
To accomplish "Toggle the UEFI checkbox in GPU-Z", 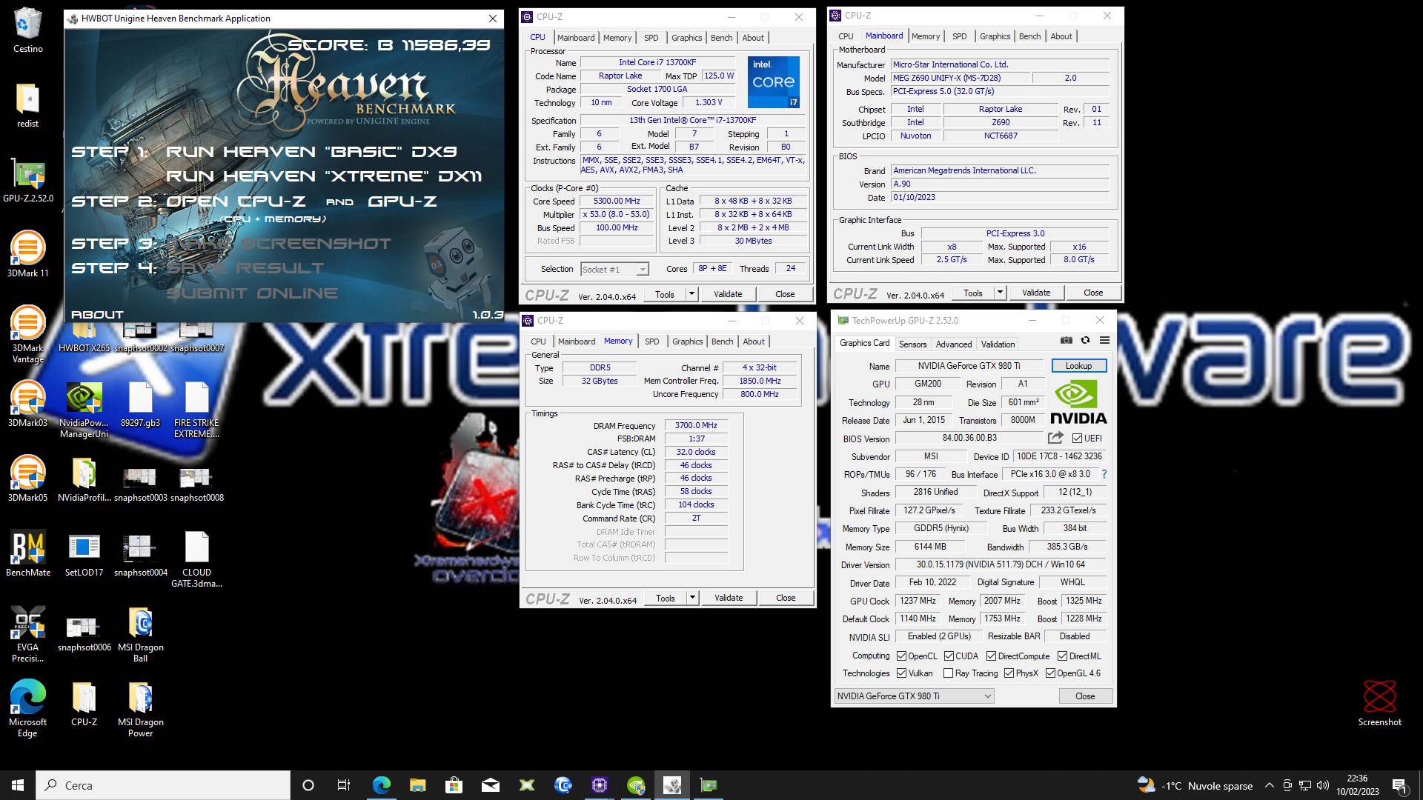I will pyautogui.click(x=1077, y=439).
